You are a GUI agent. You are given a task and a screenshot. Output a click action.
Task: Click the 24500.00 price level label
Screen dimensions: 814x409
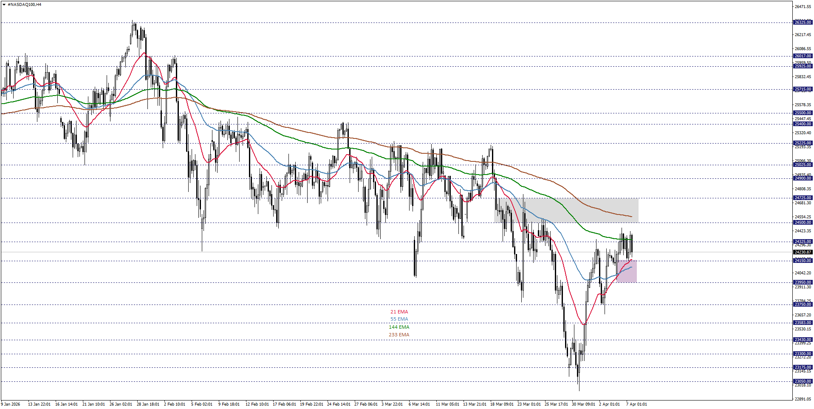[x=803, y=222]
